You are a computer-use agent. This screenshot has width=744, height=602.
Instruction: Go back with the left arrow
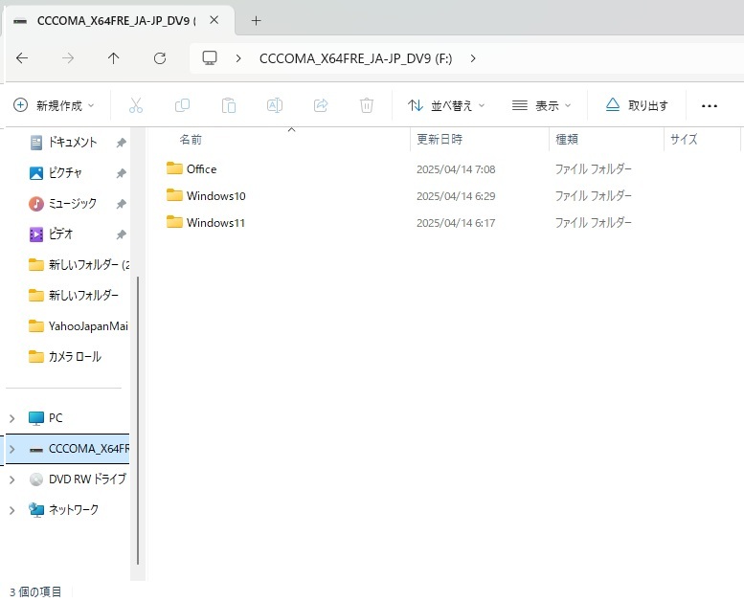22,58
